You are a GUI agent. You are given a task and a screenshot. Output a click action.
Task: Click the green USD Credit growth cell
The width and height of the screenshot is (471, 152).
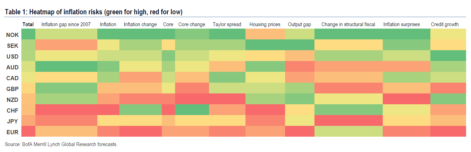[x=448, y=56]
